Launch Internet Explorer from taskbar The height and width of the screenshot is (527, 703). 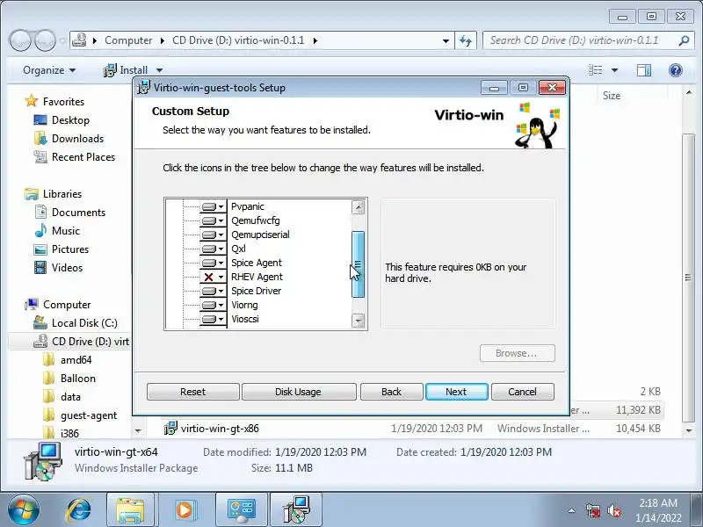pyautogui.click(x=79, y=510)
